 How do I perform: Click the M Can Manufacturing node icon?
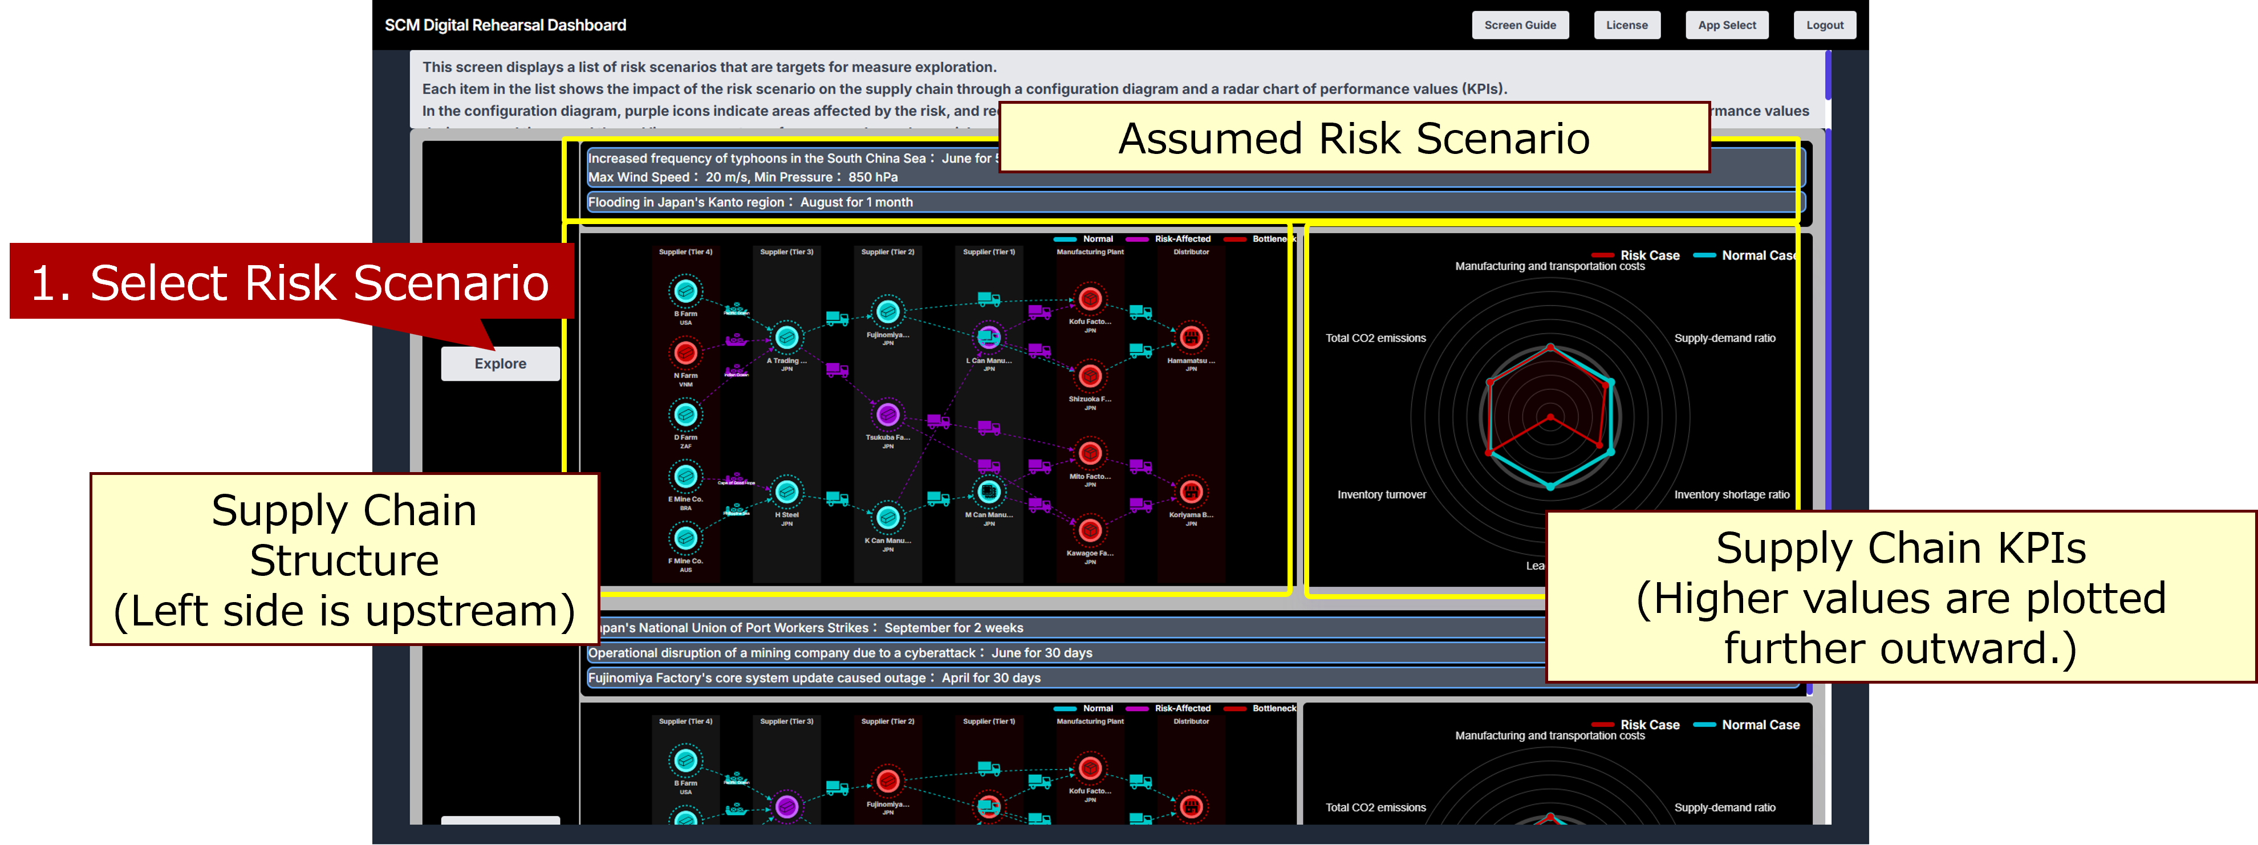coord(989,491)
